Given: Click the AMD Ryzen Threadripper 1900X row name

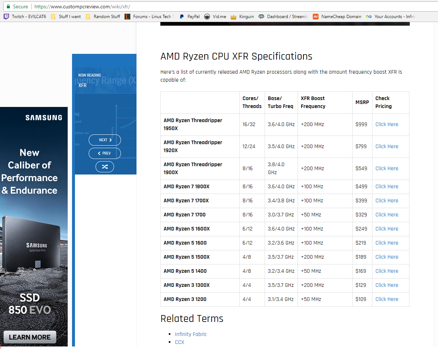Looking at the screenshot, I should (193, 168).
